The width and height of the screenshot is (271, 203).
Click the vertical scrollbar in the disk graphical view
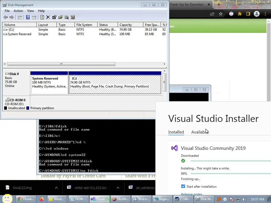click(165, 82)
